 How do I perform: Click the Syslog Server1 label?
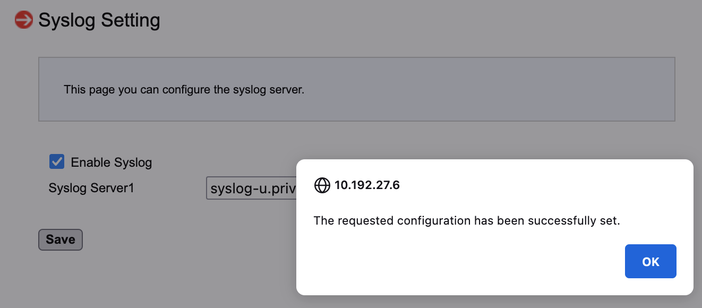[x=91, y=188]
